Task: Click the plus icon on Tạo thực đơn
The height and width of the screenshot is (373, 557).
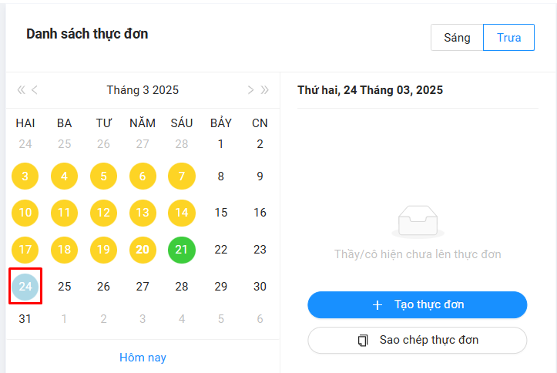Action: coord(377,304)
